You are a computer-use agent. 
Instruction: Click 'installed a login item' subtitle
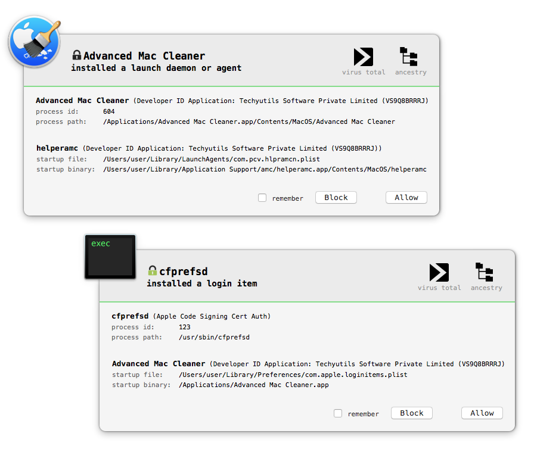click(202, 283)
